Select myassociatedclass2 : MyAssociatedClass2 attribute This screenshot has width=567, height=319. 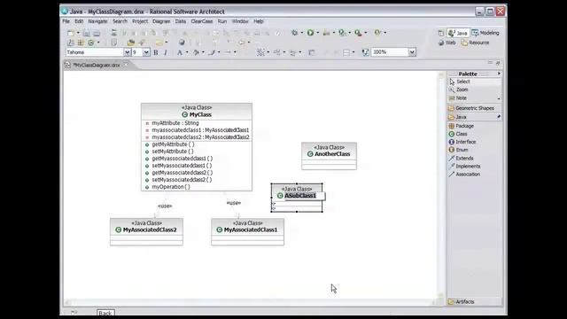200,137
